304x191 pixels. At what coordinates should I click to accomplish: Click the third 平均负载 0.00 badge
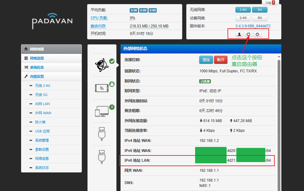click(153, 10)
